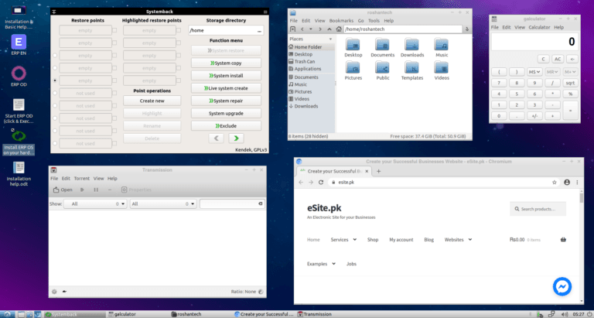Open the View menu in Transmission
Image resolution: width=594 pixels, height=318 pixels.
pos(98,178)
